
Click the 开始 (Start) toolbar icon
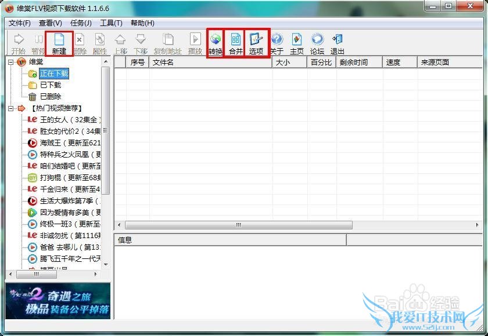coord(19,44)
